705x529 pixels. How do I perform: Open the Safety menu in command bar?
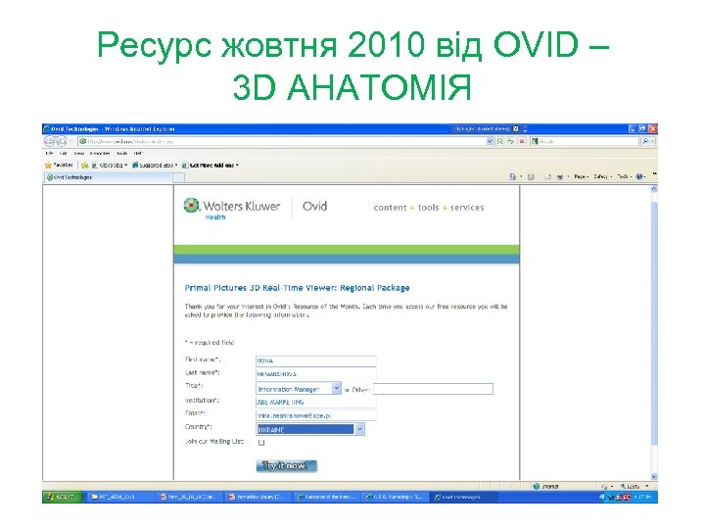click(x=602, y=176)
